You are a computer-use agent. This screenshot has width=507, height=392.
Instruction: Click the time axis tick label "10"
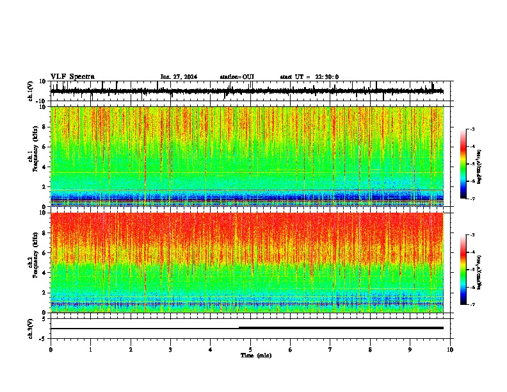click(450, 350)
